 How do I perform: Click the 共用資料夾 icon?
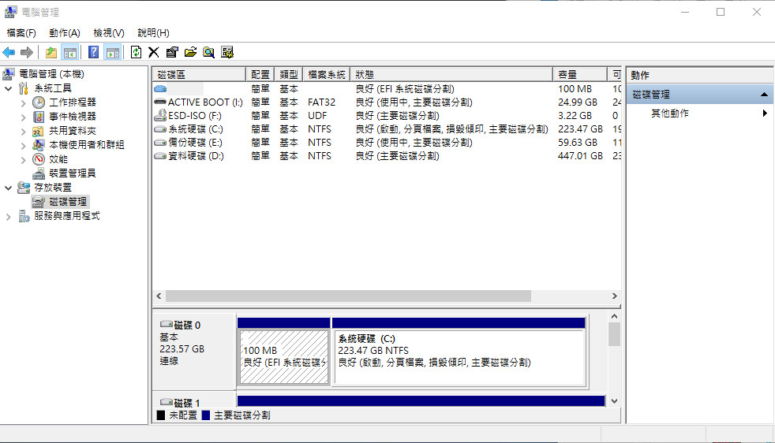[x=38, y=131]
